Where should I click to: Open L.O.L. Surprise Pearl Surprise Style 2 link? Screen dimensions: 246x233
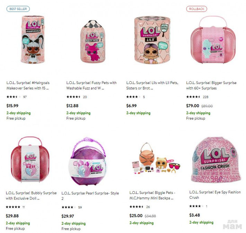pos(90,196)
